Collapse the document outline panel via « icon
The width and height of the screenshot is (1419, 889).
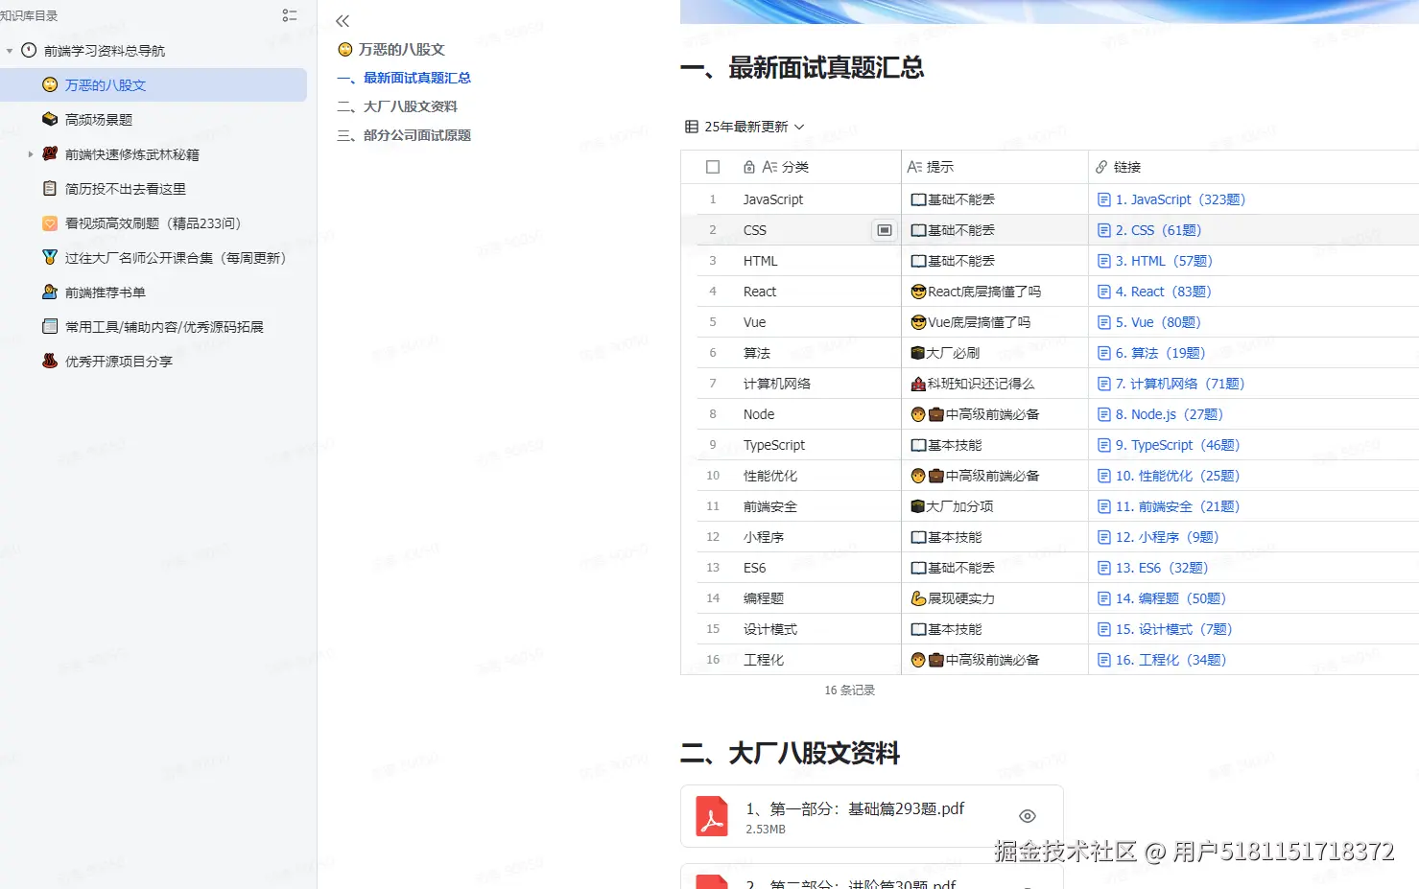click(x=342, y=20)
